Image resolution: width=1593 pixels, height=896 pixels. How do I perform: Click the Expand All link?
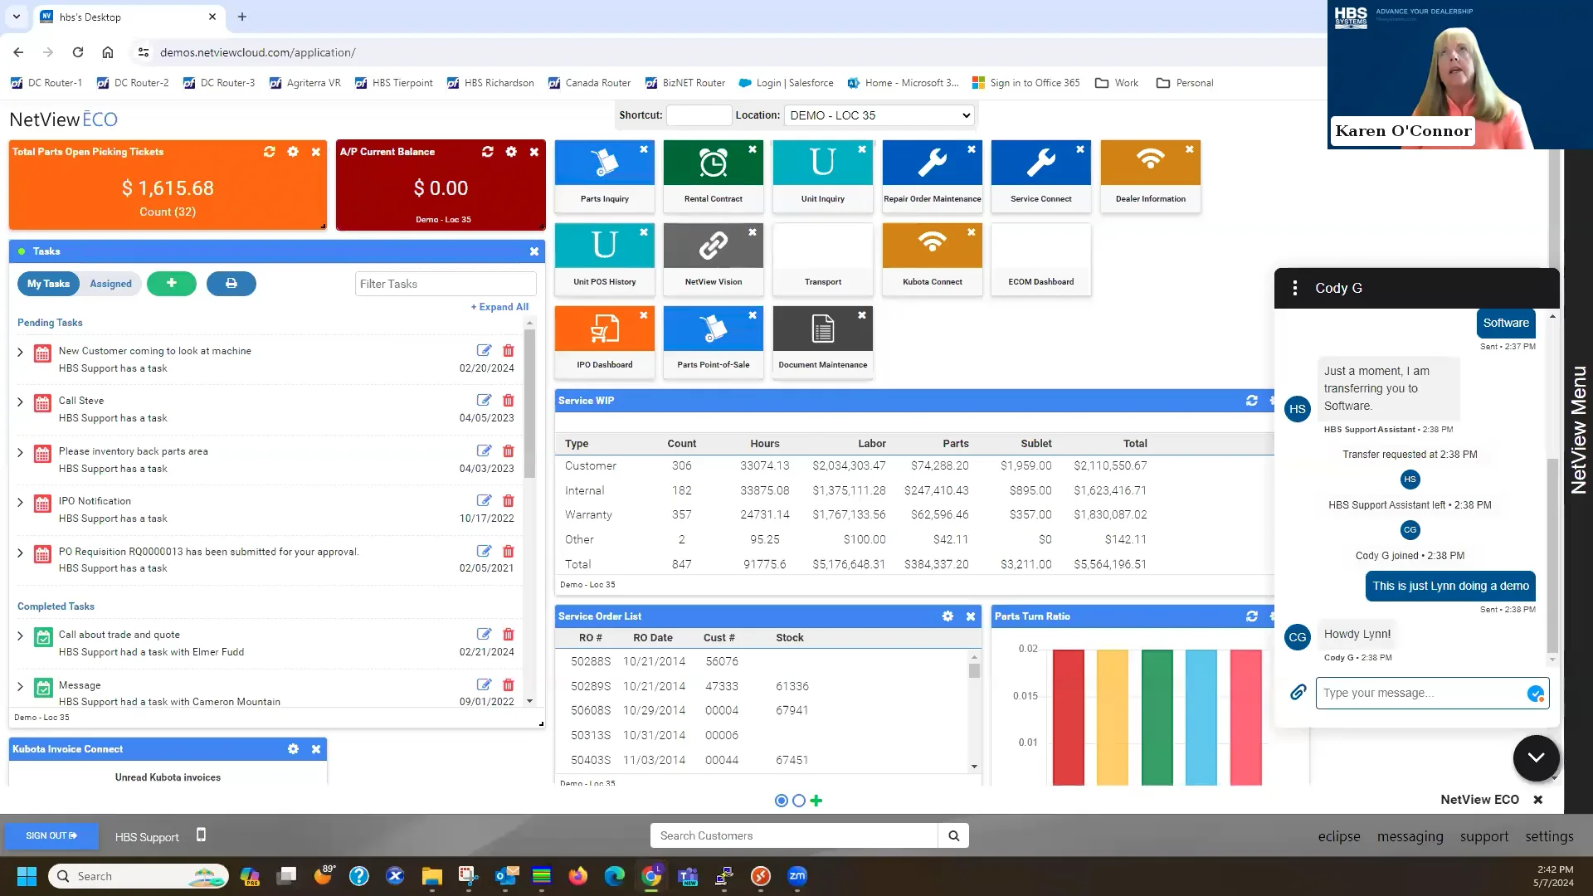[499, 307]
